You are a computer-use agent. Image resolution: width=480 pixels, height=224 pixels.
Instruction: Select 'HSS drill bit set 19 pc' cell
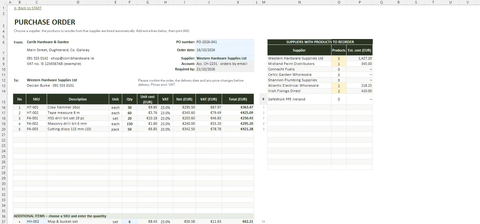(x=78, y=118)
